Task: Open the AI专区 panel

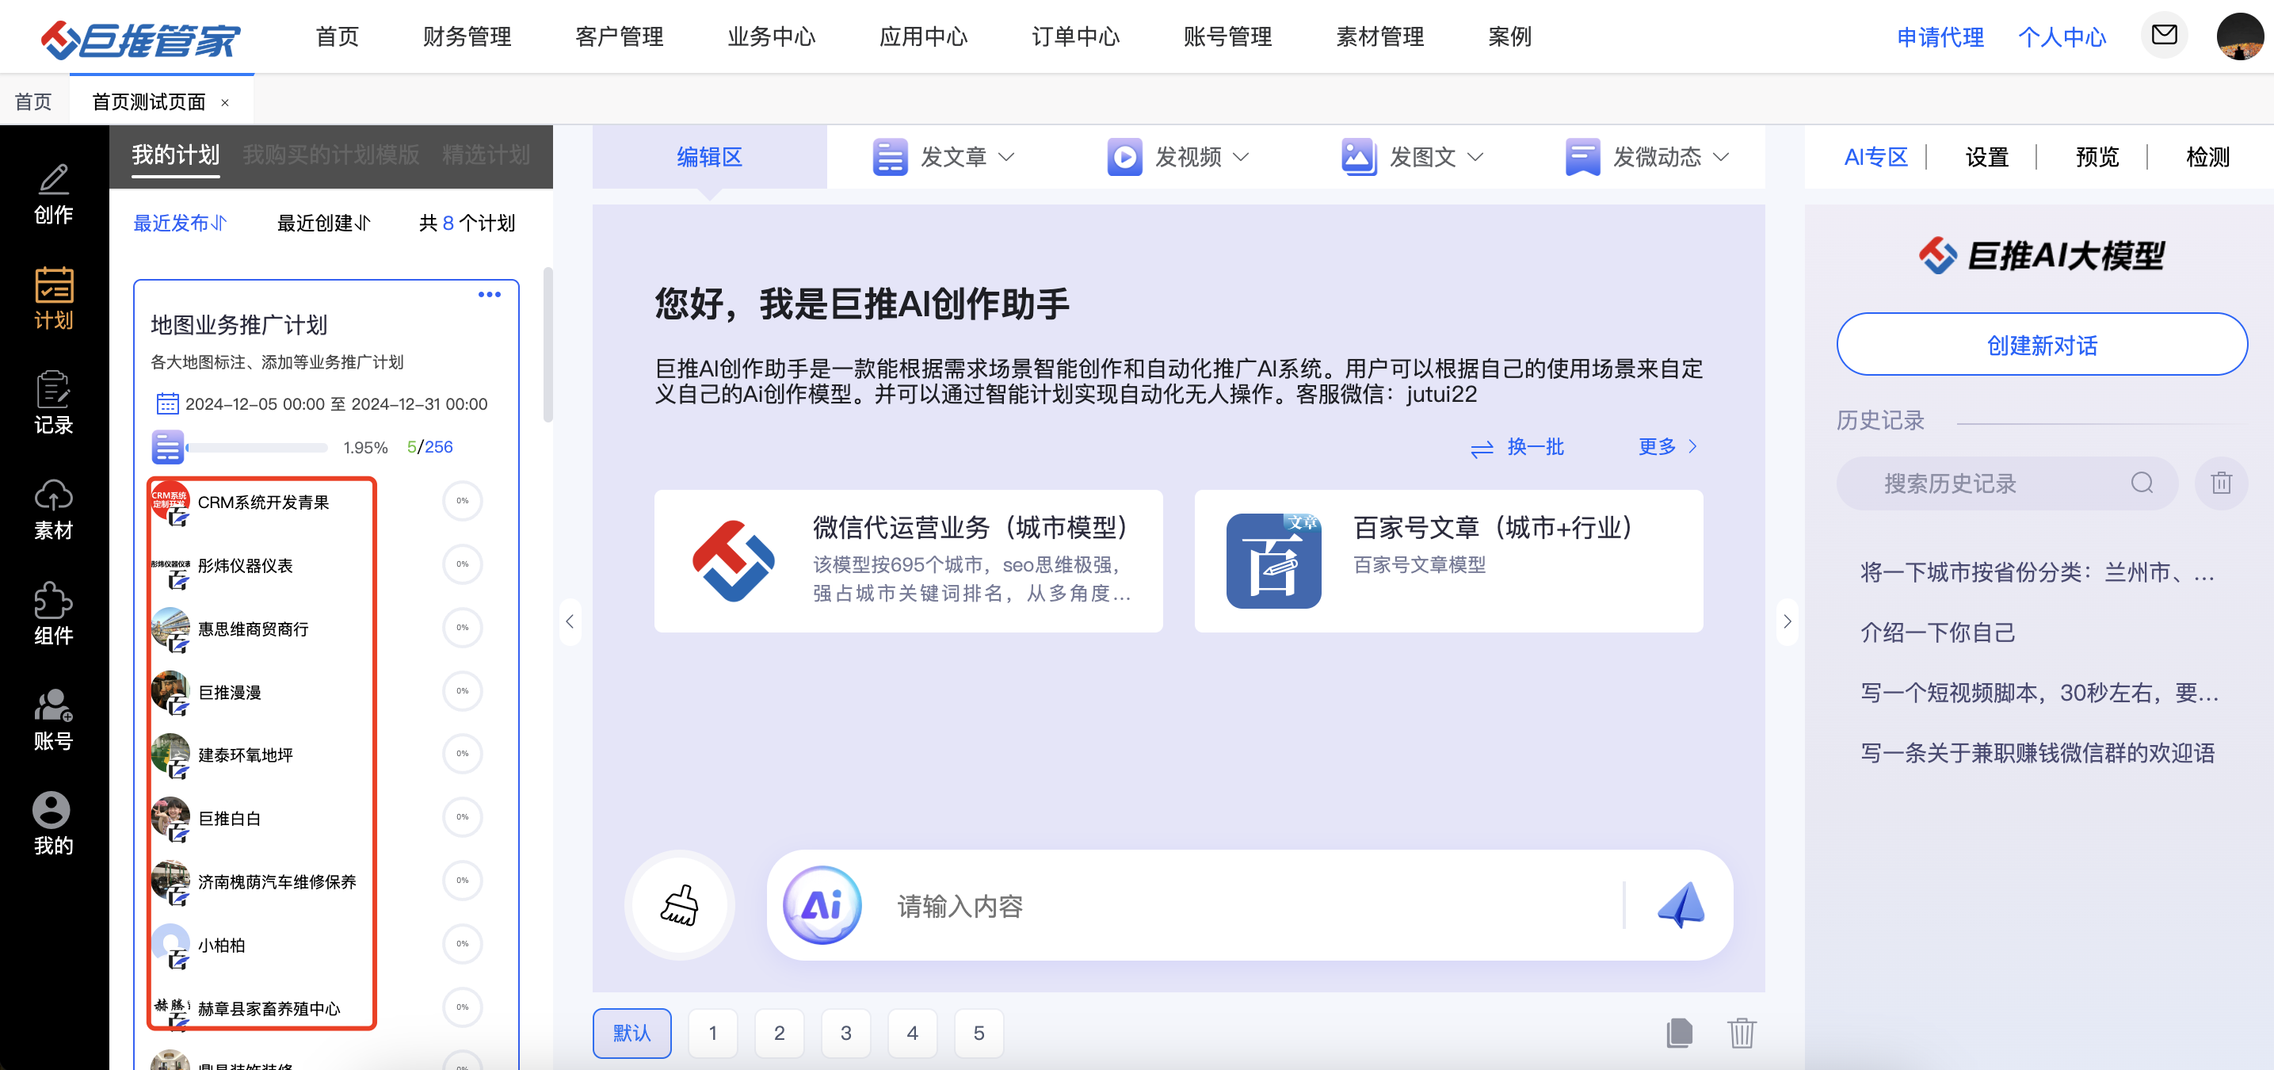Action: (x=1876, y=157)
